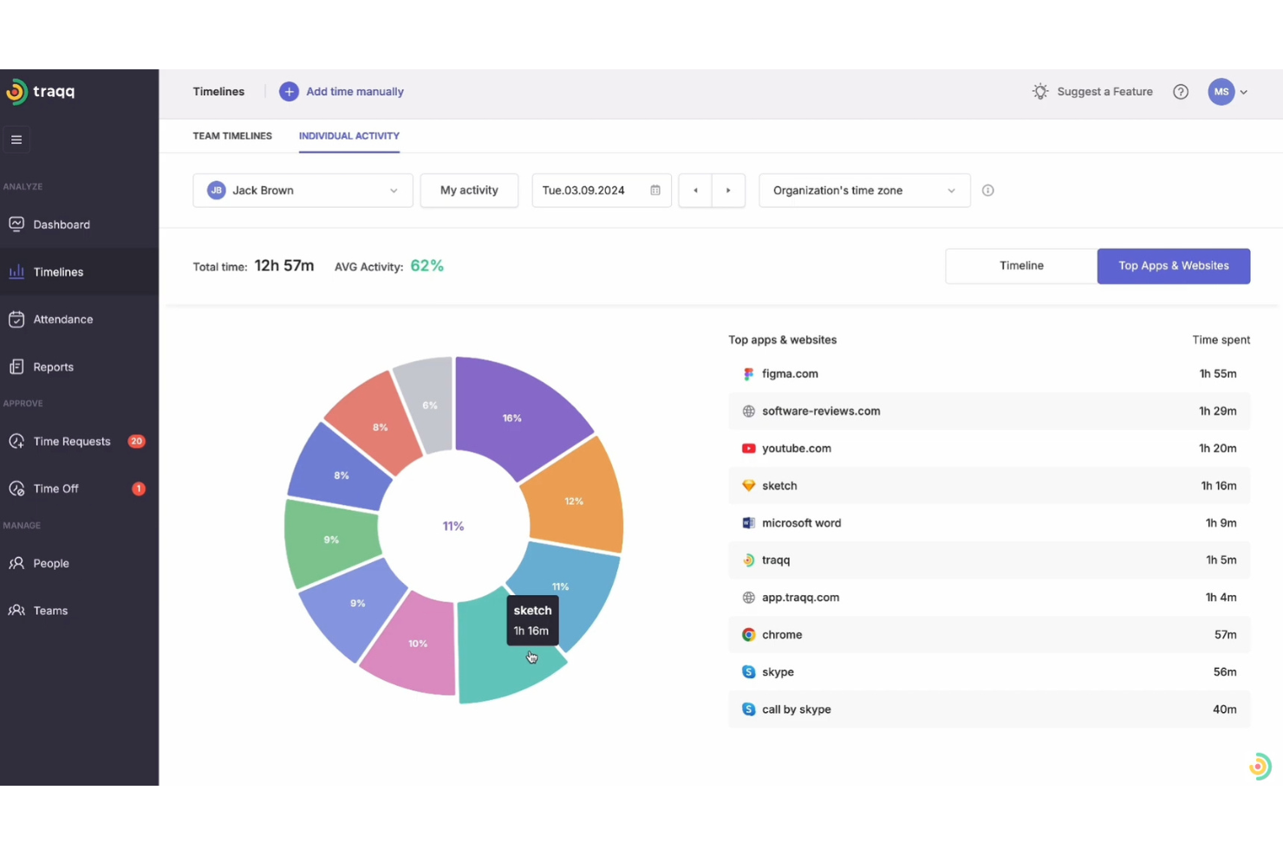1283x855 pixels.
Task: Click the MS user avatar
Action: click(1221, 92)
